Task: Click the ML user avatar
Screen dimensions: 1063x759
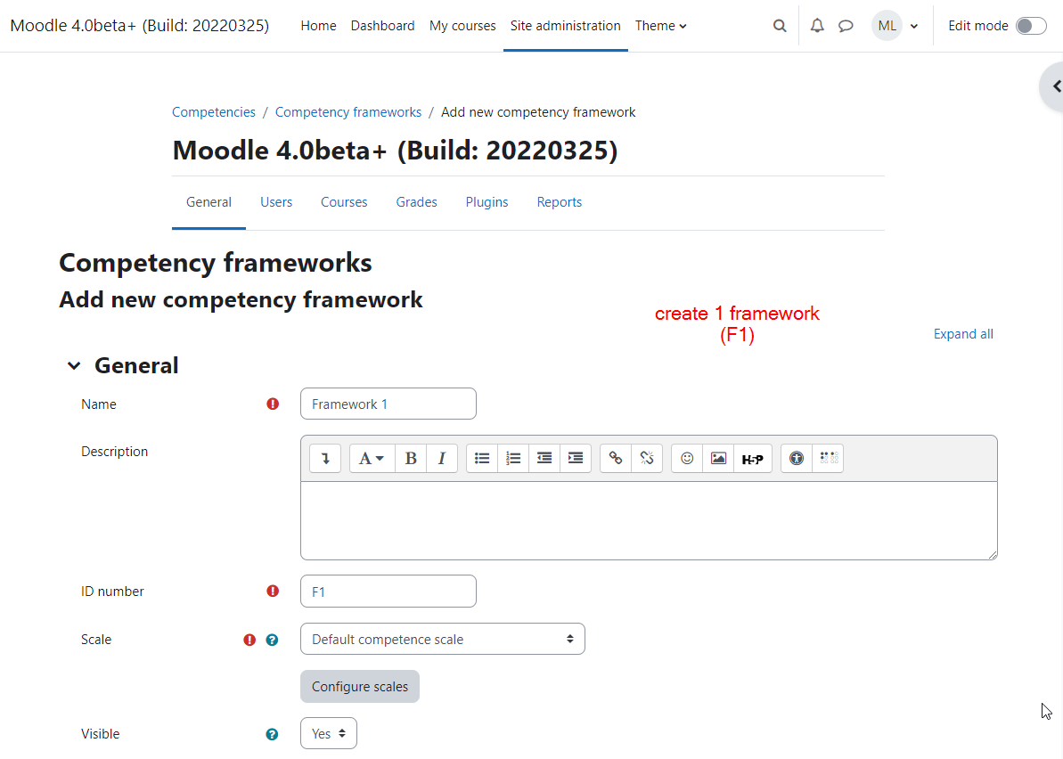Action: point(887,26)
